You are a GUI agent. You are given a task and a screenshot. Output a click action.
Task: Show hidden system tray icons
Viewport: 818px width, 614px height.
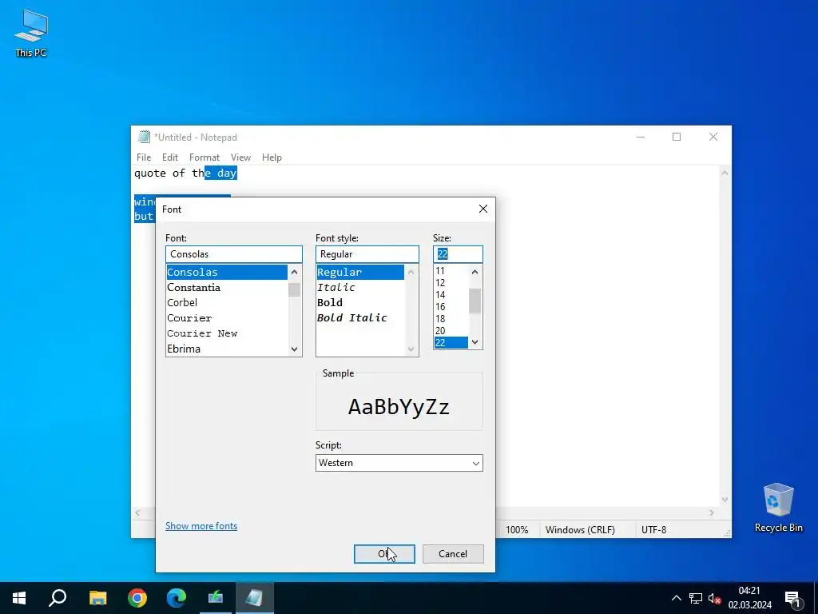point(676,598)
